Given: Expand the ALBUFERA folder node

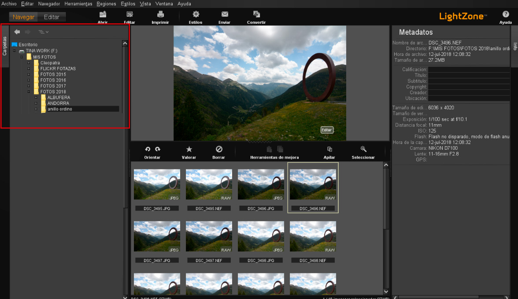Looking at the screenshot, I should pos(36,97).
